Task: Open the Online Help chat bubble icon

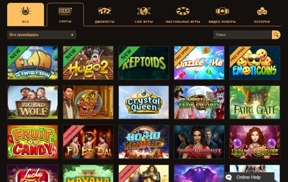Action: pyautogui.click(x=229, y=177)
